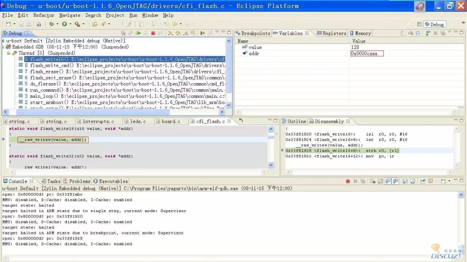
Task: Open the Refactor menu
Action: coord(44,15)
